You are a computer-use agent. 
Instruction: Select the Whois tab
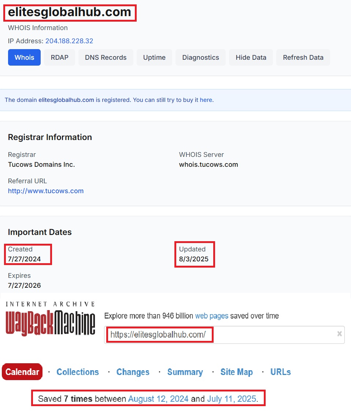click(24, 57)
